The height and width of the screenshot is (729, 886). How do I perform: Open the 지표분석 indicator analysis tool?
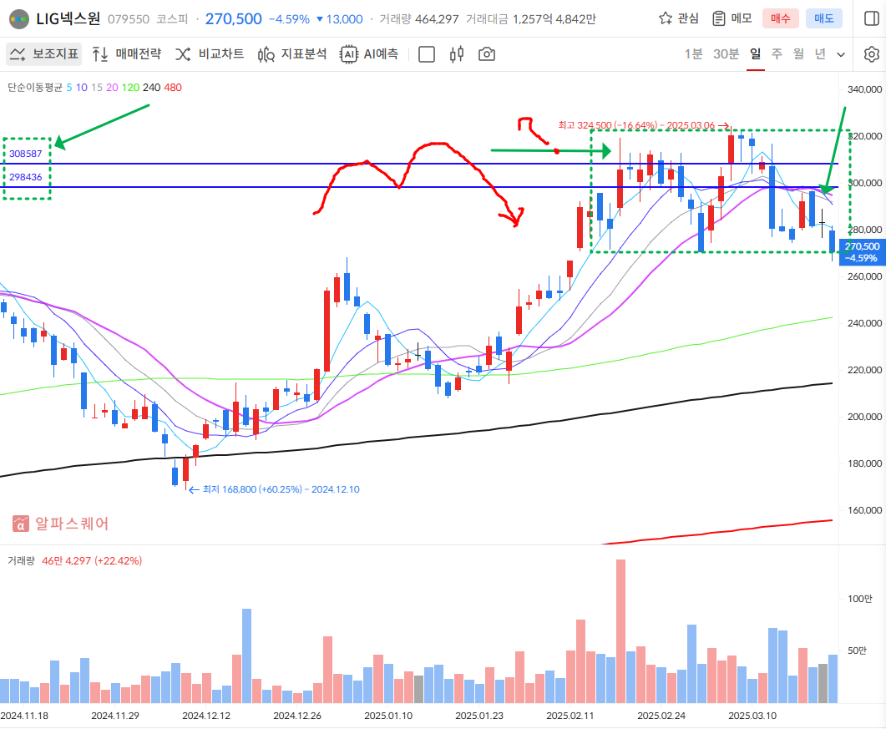pos(292,54)
